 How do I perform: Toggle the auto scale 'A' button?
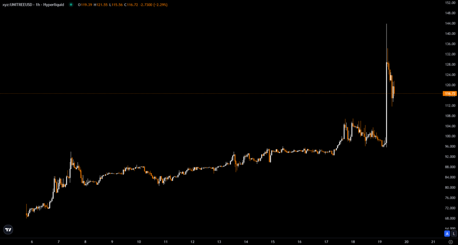click(447, 234)
